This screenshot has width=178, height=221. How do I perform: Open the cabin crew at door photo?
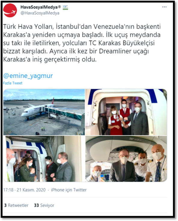point(126,112)
